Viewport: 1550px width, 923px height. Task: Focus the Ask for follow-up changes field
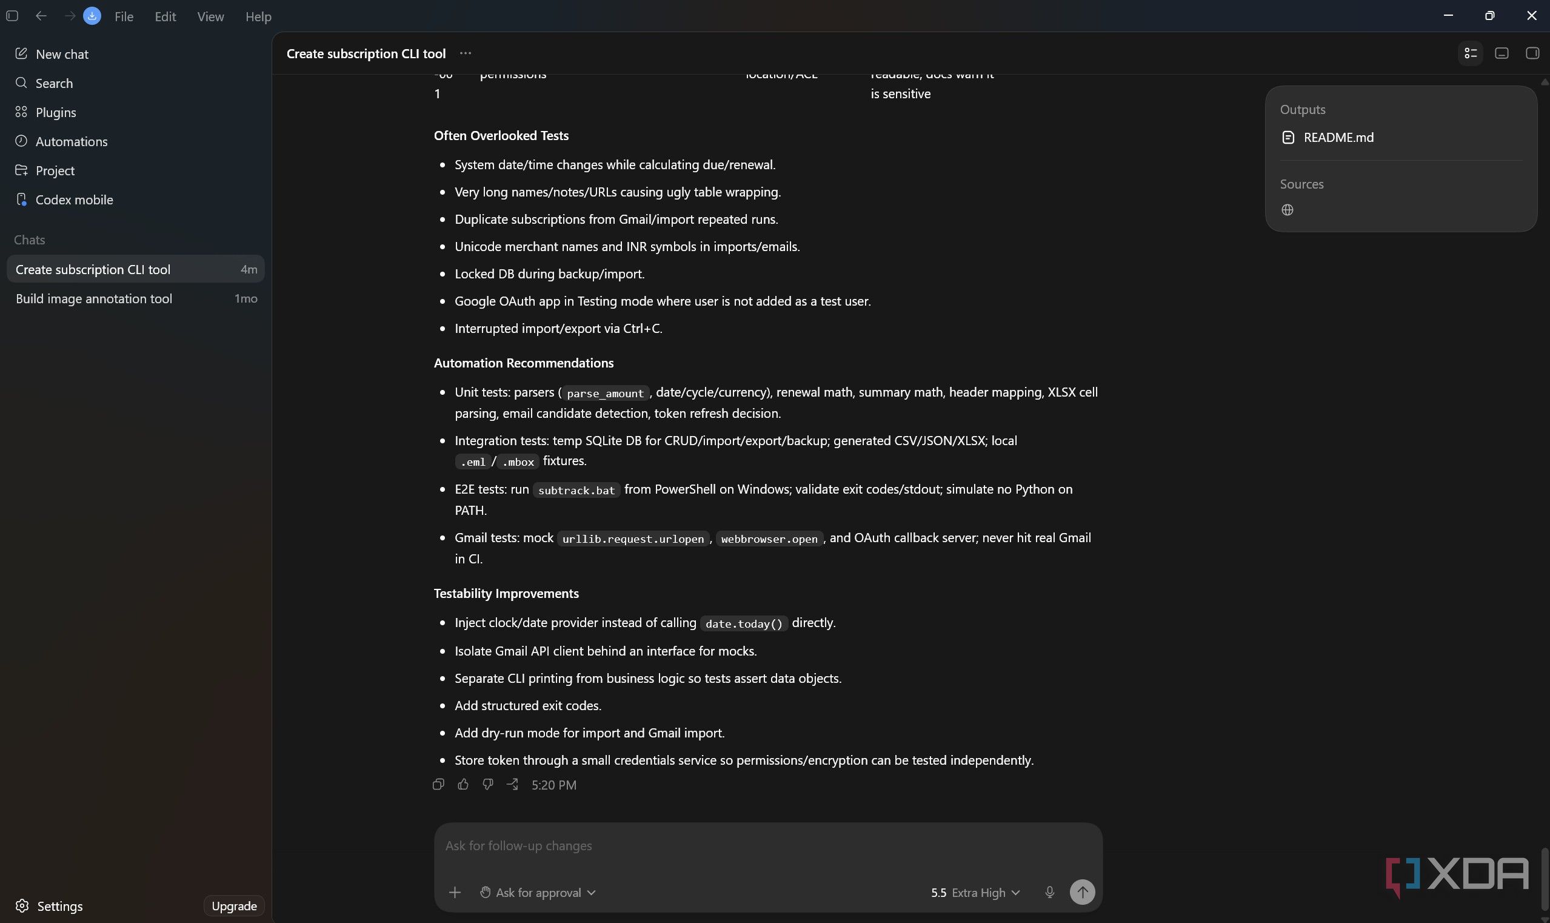pos(768,846)
